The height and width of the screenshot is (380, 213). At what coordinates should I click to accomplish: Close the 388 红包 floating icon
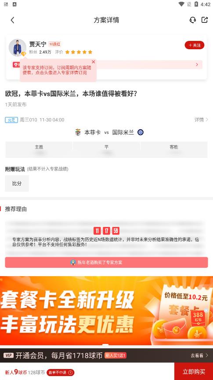(206, 310)
